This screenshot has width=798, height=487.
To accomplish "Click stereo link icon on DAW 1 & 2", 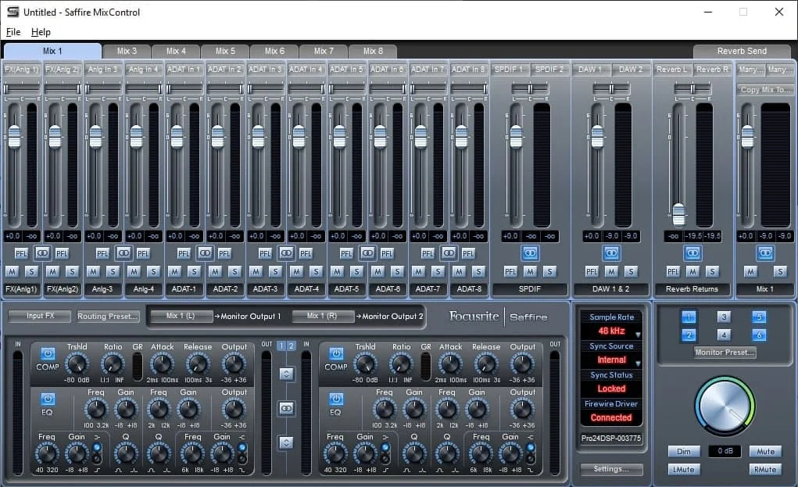I will (611, 252).
